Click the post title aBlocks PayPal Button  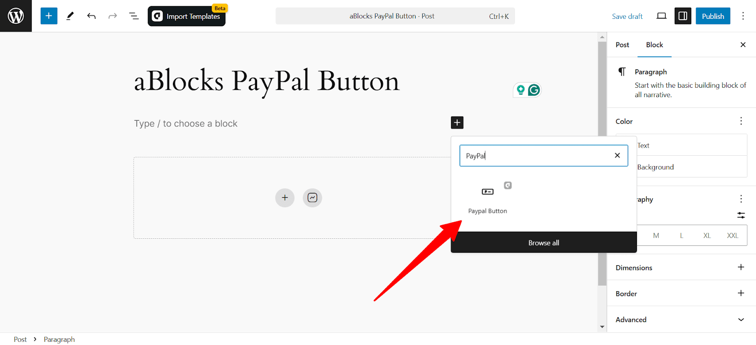point(266,81)
